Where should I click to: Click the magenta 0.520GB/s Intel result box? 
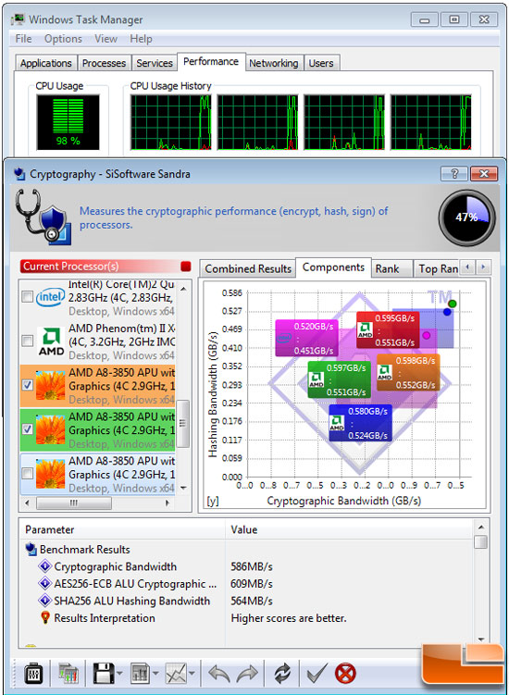306,338
